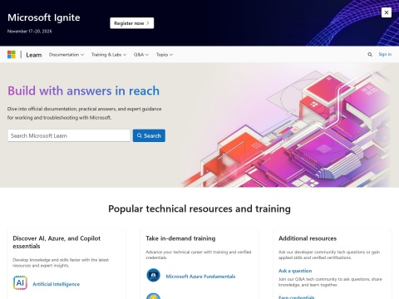The width and height of the screenshot is (399, 299).
Task: Click the blue Search button
Action: pos(149,135)
